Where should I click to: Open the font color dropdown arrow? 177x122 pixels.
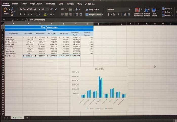pos(54,14)
